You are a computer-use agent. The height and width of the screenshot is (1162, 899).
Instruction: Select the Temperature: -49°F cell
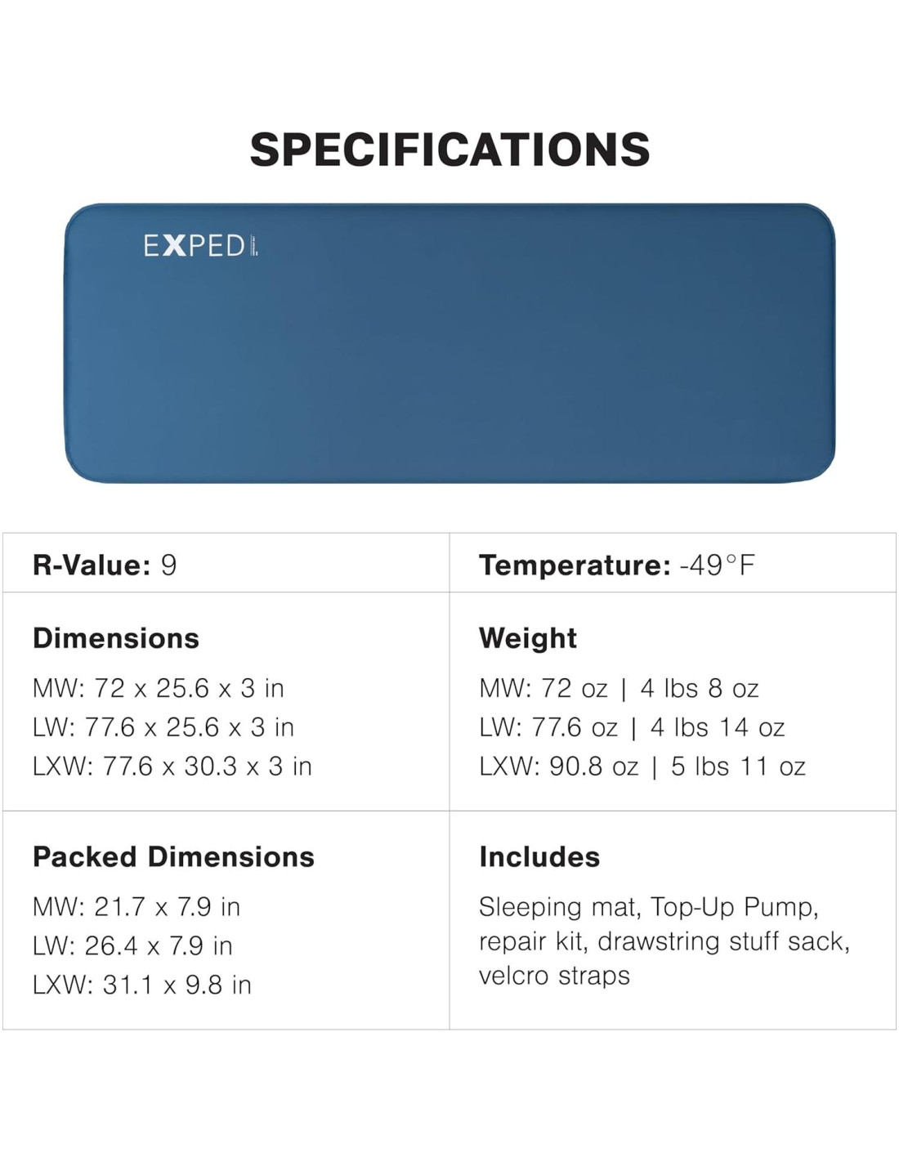(x=616, y=565)
